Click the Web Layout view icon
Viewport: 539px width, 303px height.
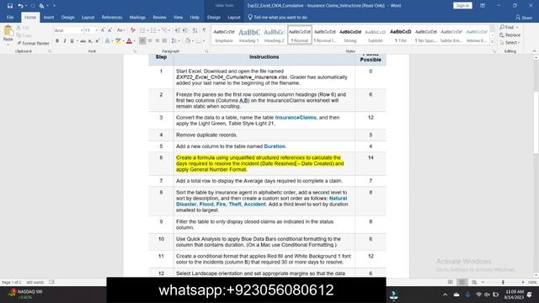[474, 282]
